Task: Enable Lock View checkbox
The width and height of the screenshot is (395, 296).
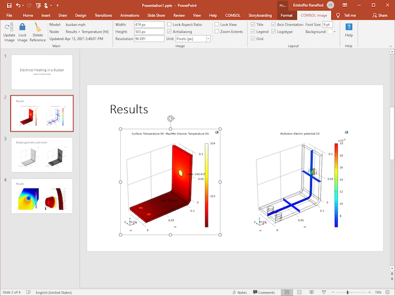Action: click(x=216, y=25)
